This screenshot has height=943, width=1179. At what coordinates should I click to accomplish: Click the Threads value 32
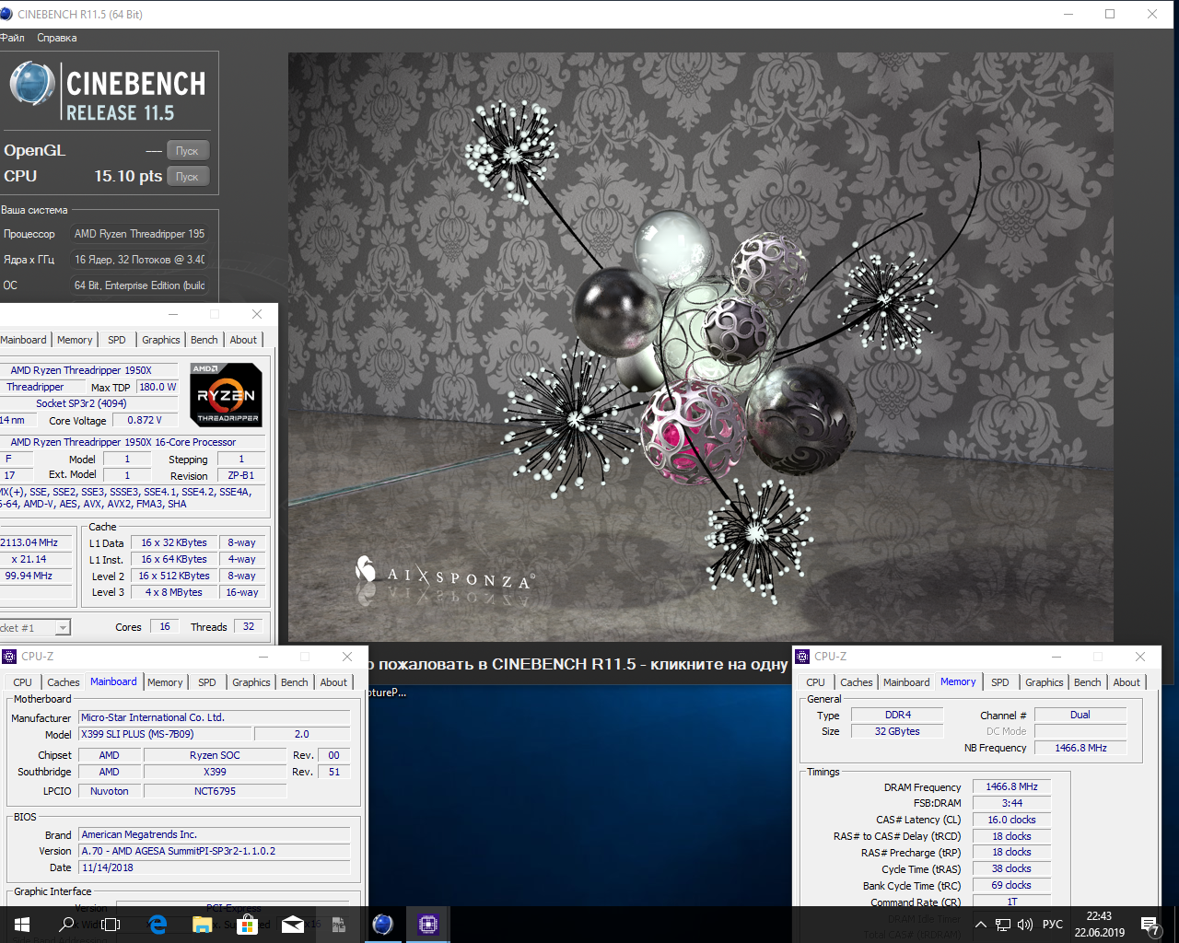[249, 626]
